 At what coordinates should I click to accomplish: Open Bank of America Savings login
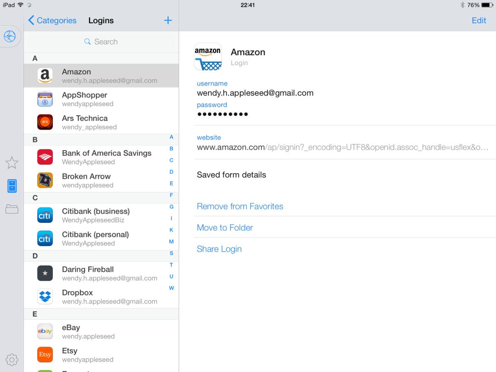(x=101, y=157)
